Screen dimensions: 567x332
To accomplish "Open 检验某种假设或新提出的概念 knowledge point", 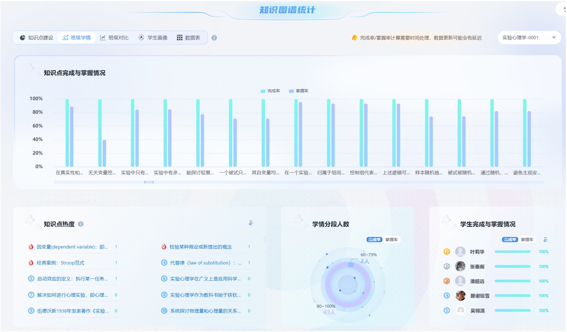I will coord(201,247).
